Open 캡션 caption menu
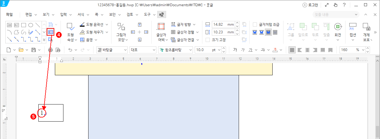 click(x=353, y=32)
